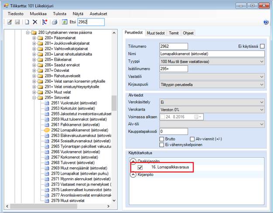This screenshot has width=273, height=213.
Task: Click folder icon of 280+ Pääomalainat
Action: point(40,38)
